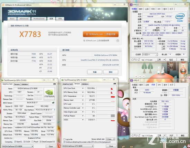190x148 pixels.
Task: Open Sensors tab in GPU-Z Graphics Card window
Action: pyautogui.click(x=17, y=84)
